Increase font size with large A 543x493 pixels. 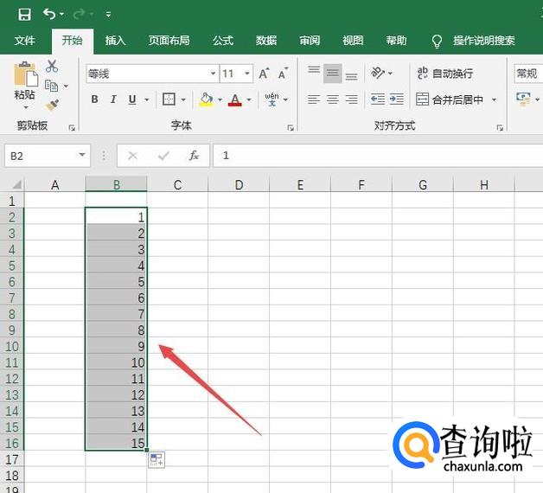[264, 74]
